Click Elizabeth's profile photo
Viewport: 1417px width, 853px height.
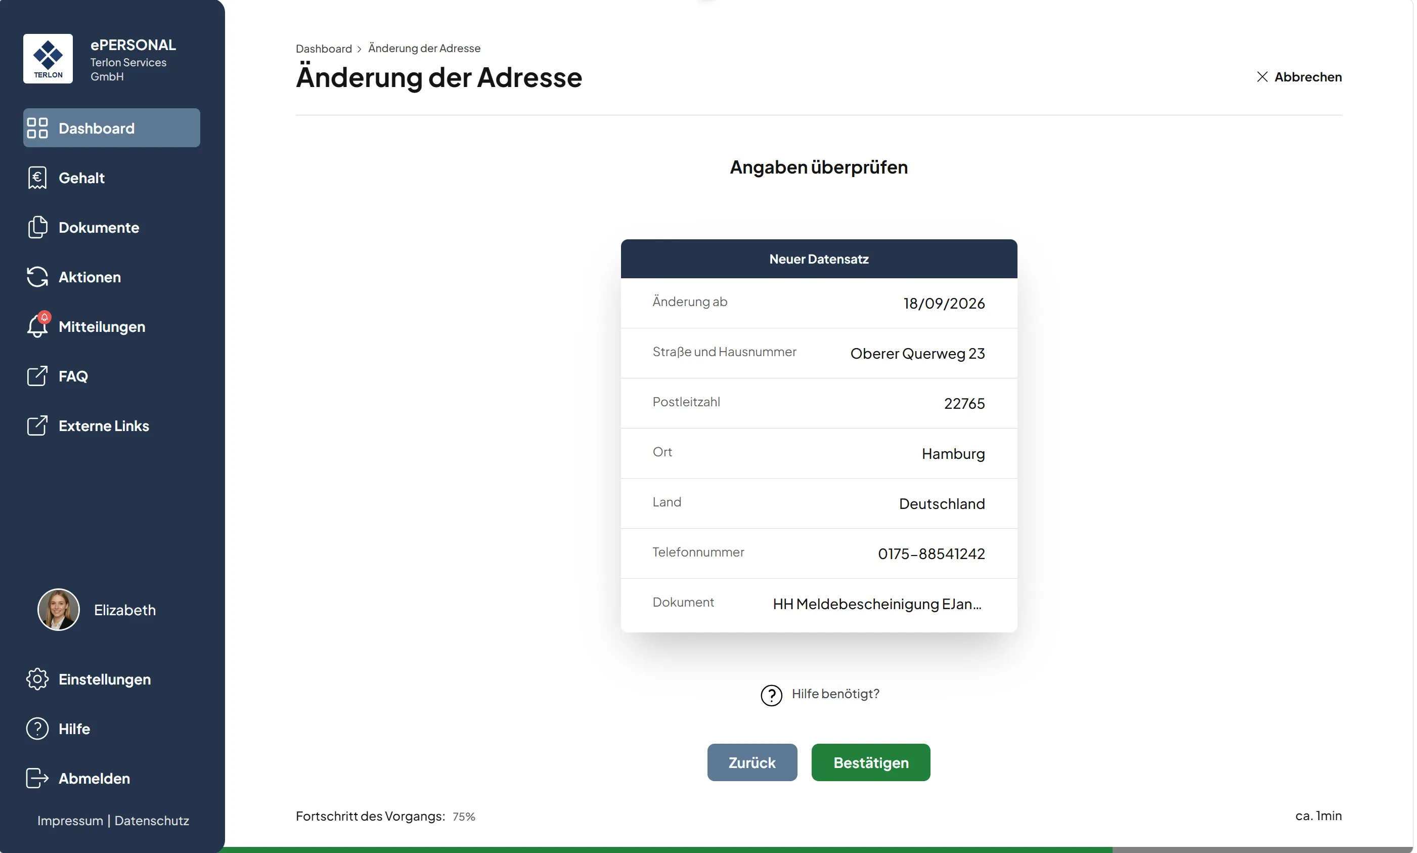click(x=58, y=609)
